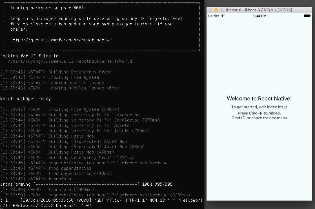
Task: Click the 'Welcome to React Native!' heading
Action: [x=259, y=98]
